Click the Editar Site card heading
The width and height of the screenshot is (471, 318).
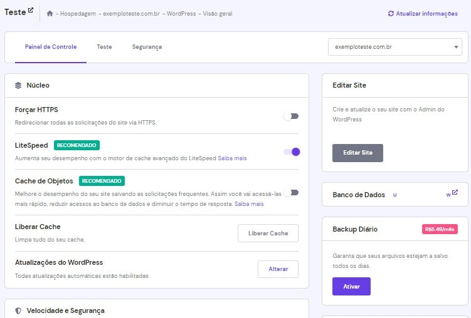(349, 85)
